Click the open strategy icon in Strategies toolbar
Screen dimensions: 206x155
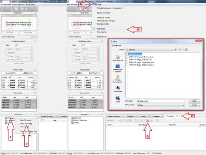[x=148, y=121]
